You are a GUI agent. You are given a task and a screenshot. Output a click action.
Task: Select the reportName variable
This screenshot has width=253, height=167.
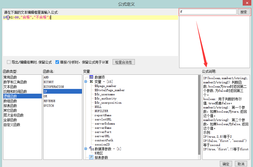(103, 115)
